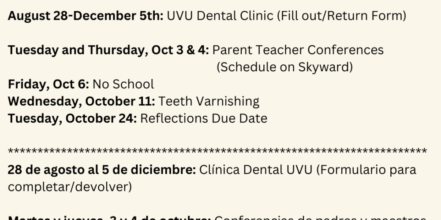Select '28 de agosto al 5 de diciembre:' heading
441x220 pixels.
click(x=102, y=170)
